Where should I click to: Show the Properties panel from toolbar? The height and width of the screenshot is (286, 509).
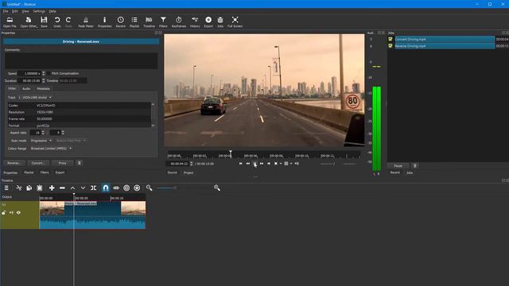tap(104, 22)
